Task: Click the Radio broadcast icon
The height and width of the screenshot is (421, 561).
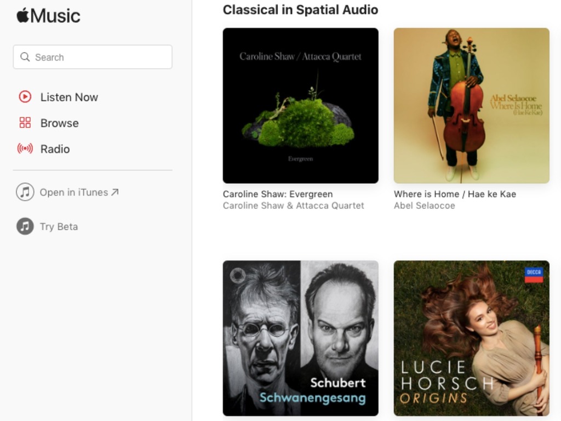Action: (x=25, y=149)
